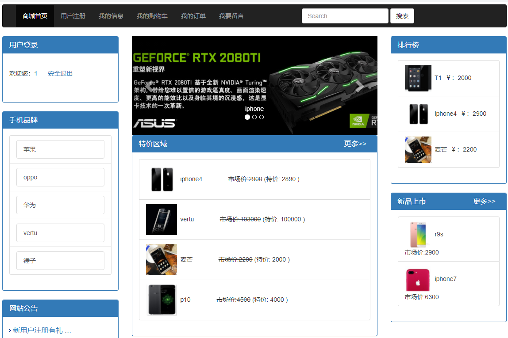Open 麦芒 name in 排行榜

pos(441,149)
